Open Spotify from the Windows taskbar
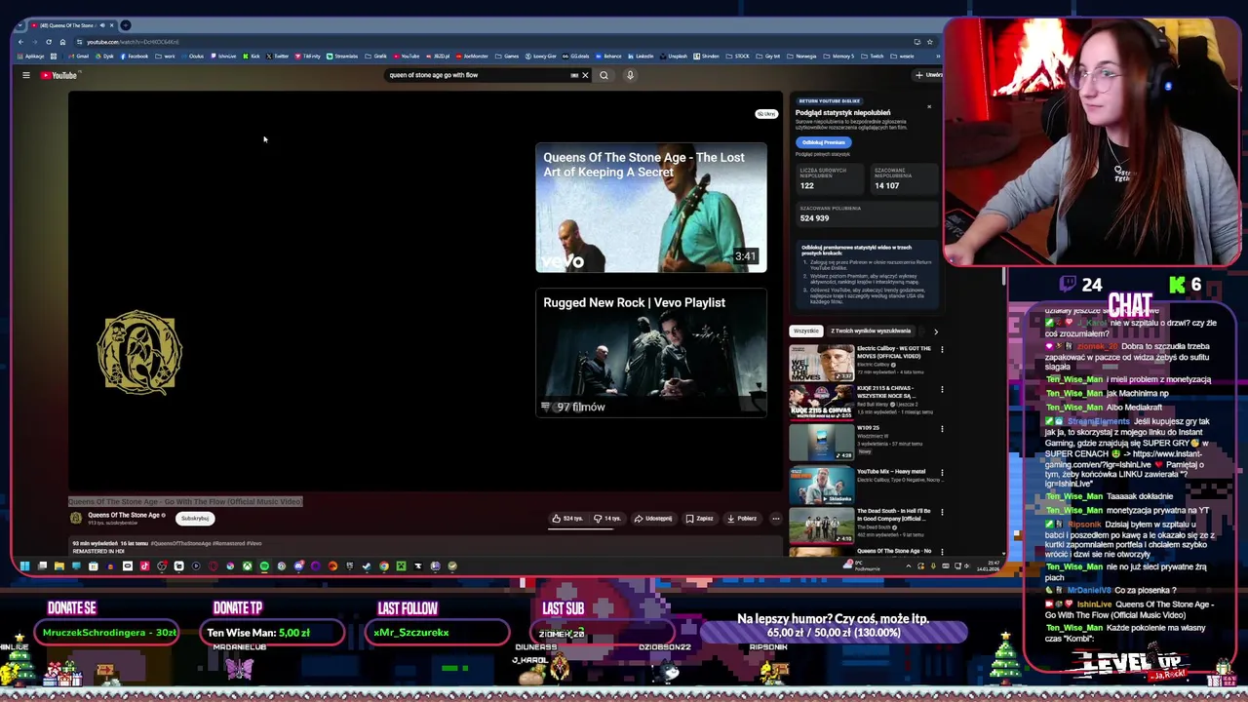This screenshot has width=1248, height=702. [x=264, y=566]
